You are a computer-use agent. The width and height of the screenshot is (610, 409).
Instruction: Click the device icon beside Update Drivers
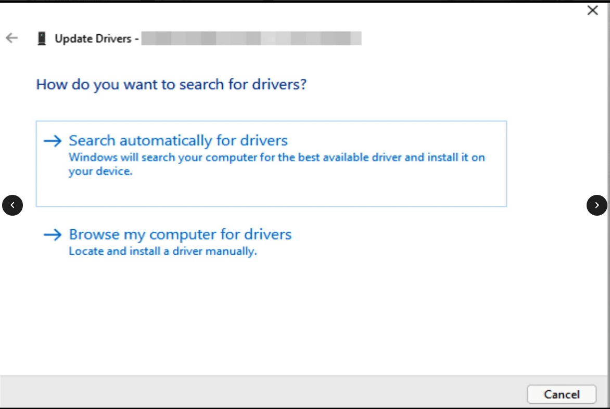(42, 38)
